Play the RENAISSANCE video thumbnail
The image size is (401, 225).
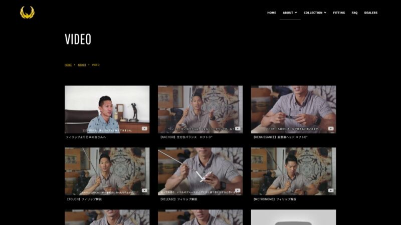293,109
